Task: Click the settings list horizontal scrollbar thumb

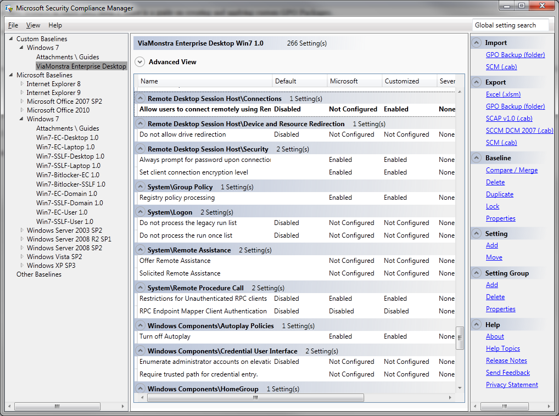Action: tap(255, 397)
